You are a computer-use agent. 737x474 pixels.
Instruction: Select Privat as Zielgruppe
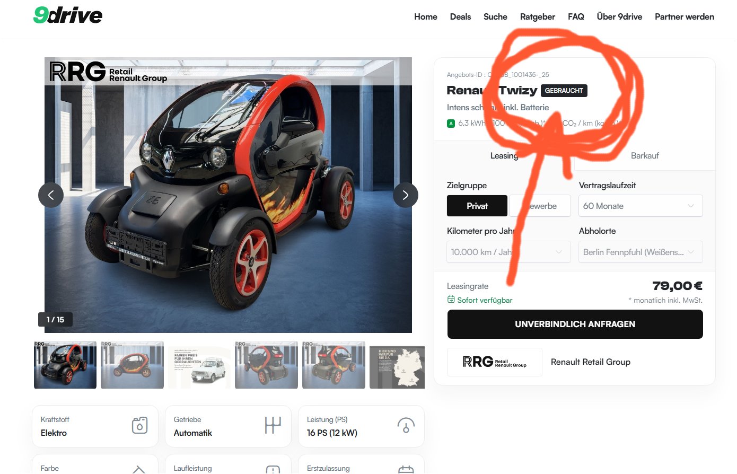coord(477,206)
